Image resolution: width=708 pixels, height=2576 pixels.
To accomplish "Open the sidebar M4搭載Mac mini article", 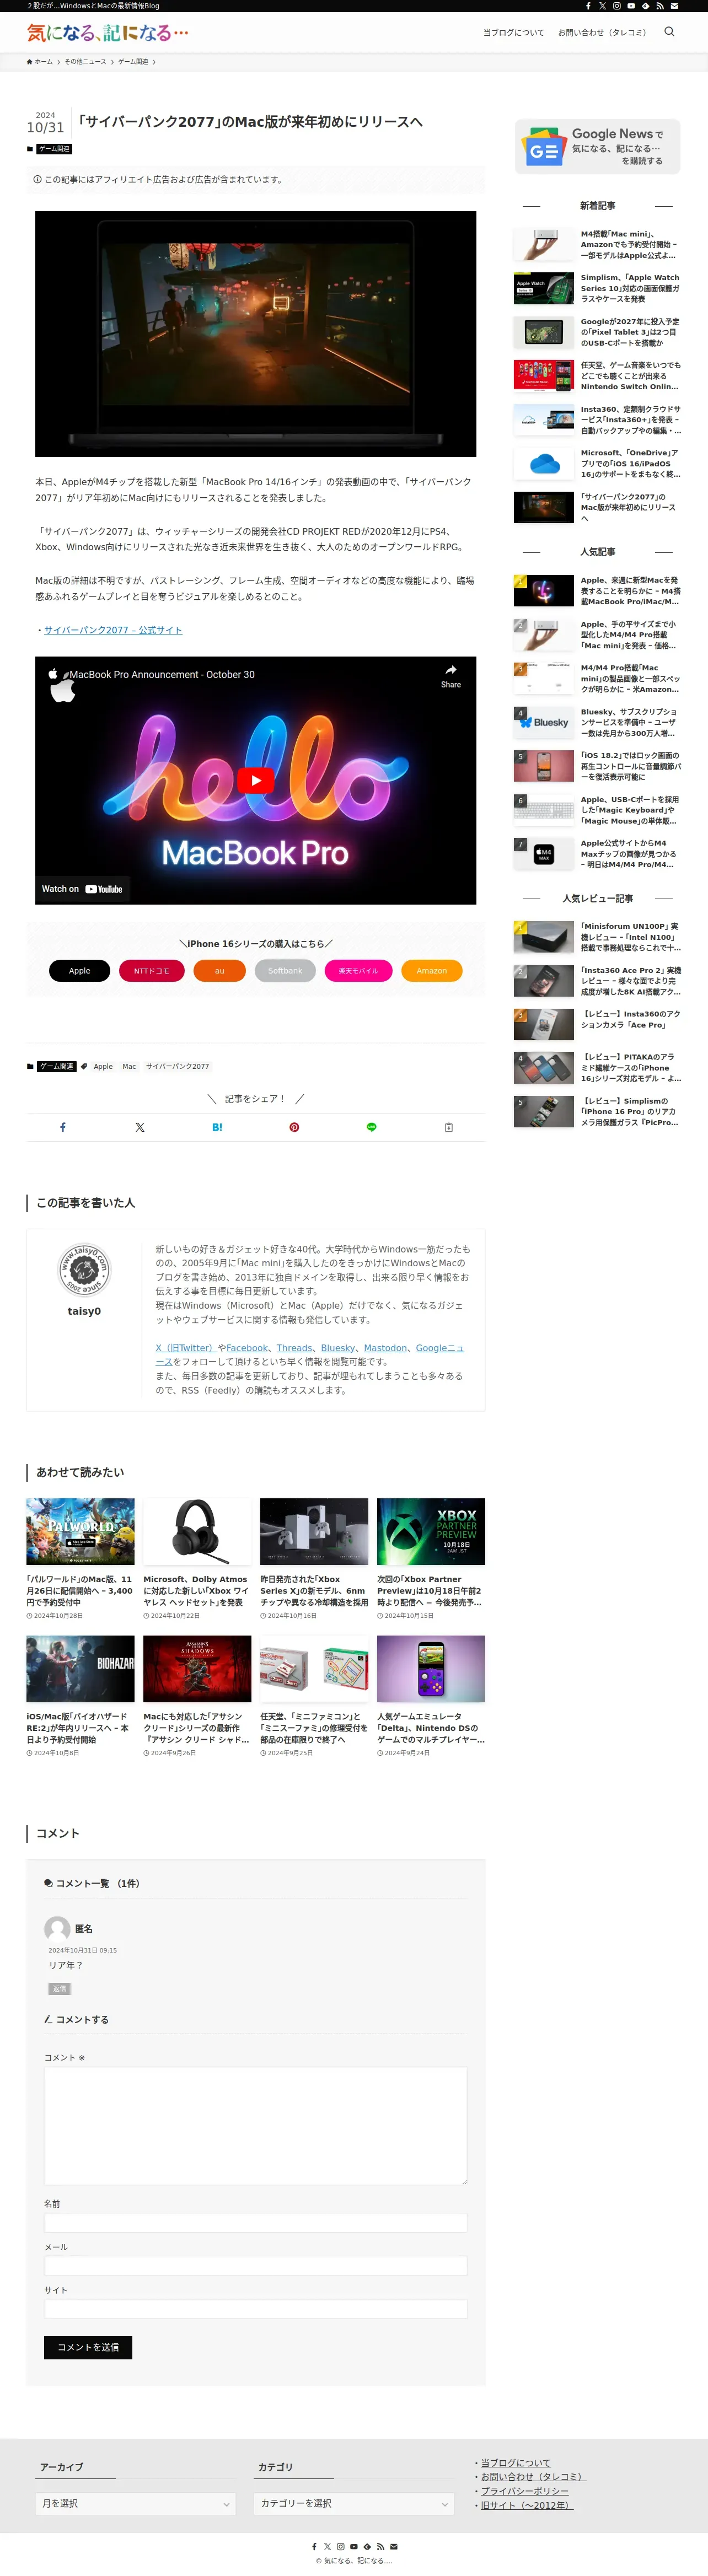I will [x=598, y=244].
